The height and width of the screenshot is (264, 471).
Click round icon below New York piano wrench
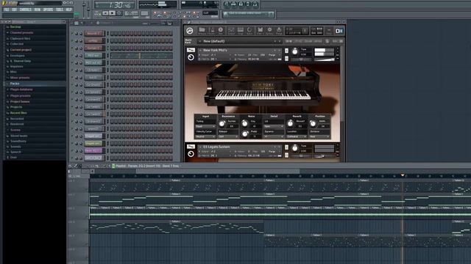point(191,57)
